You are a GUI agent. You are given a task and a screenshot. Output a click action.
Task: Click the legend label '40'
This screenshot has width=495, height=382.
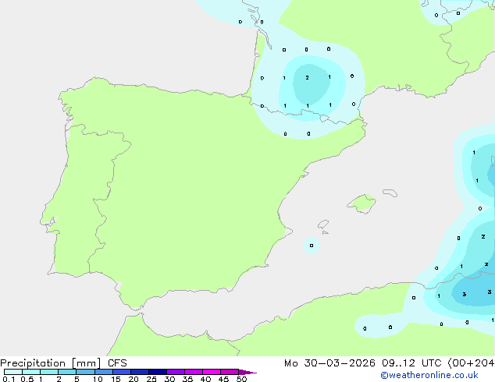tap(205, 379)
